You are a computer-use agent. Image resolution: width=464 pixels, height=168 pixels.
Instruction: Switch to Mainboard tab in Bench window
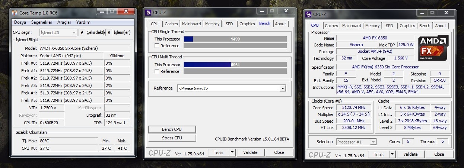[191, 24]
